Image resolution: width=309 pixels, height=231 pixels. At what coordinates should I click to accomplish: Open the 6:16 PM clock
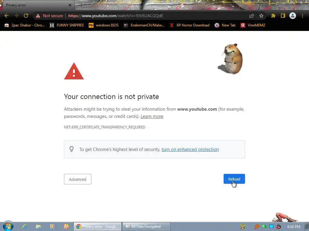pos(294,226)
